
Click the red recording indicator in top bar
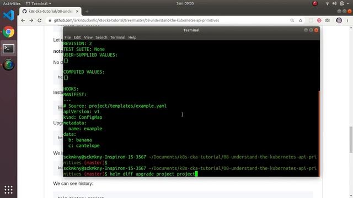(315, 3)
